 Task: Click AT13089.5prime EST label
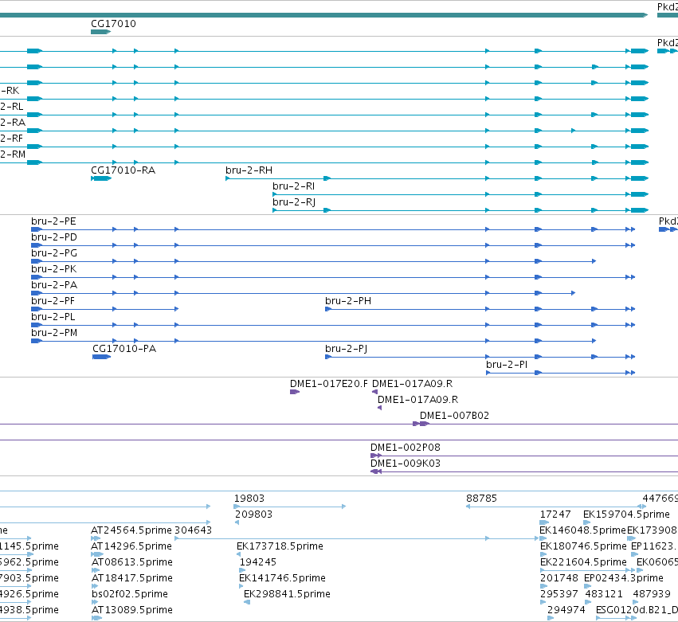(132, 610)
